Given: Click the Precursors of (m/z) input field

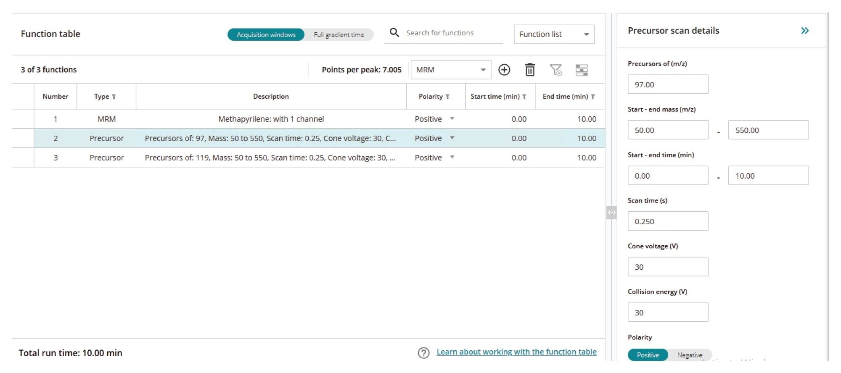Looking at the screenshot, I should click(x=667, y=84).
